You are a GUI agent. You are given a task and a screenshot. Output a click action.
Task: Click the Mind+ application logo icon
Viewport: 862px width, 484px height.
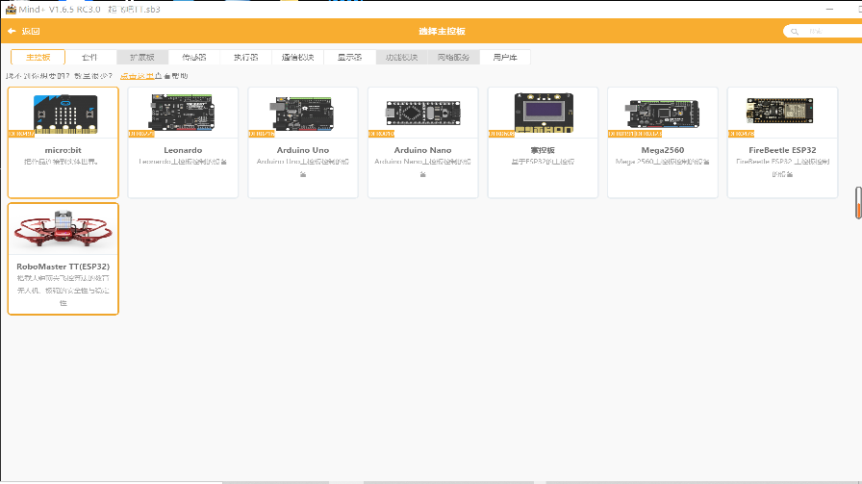point(11,9)
